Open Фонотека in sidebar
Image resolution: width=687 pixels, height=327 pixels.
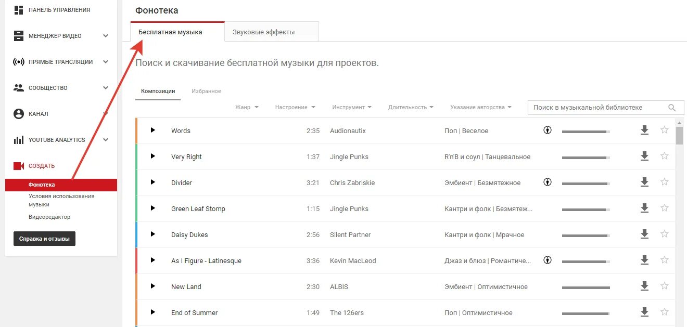coord(61,185)
